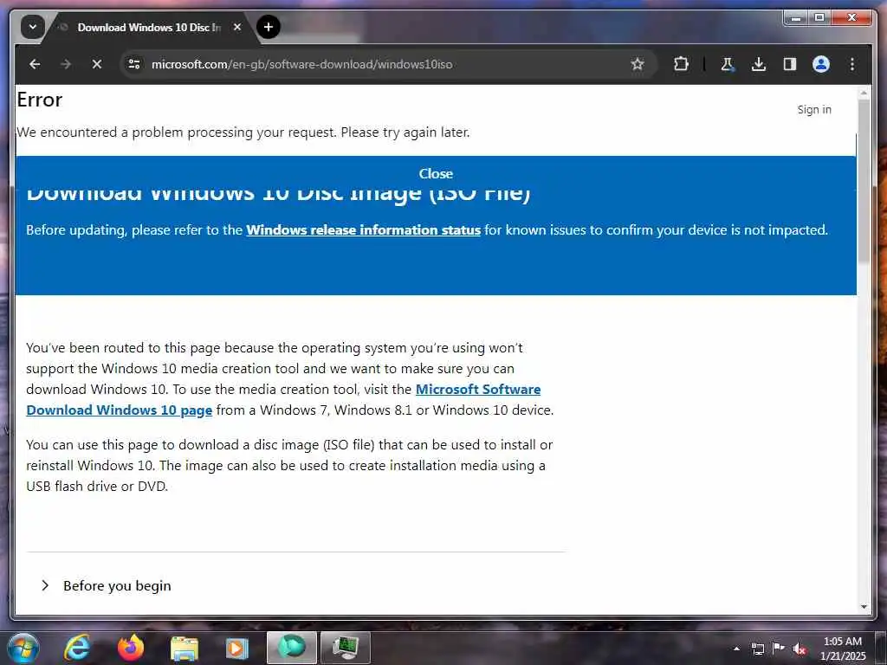Minimize the browser window

tap(796, 18)
